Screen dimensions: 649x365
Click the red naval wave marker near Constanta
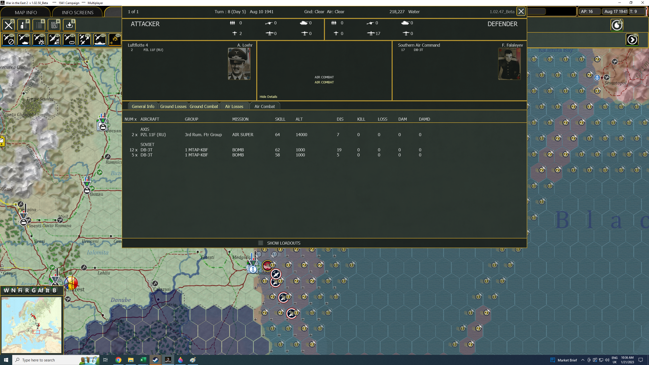tap(267, 266)
